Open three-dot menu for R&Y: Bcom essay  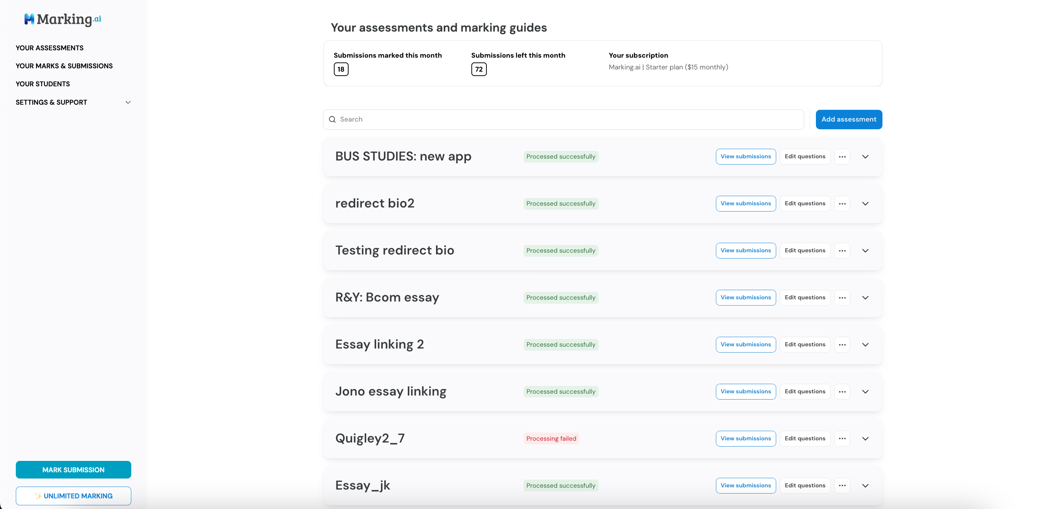842,298
